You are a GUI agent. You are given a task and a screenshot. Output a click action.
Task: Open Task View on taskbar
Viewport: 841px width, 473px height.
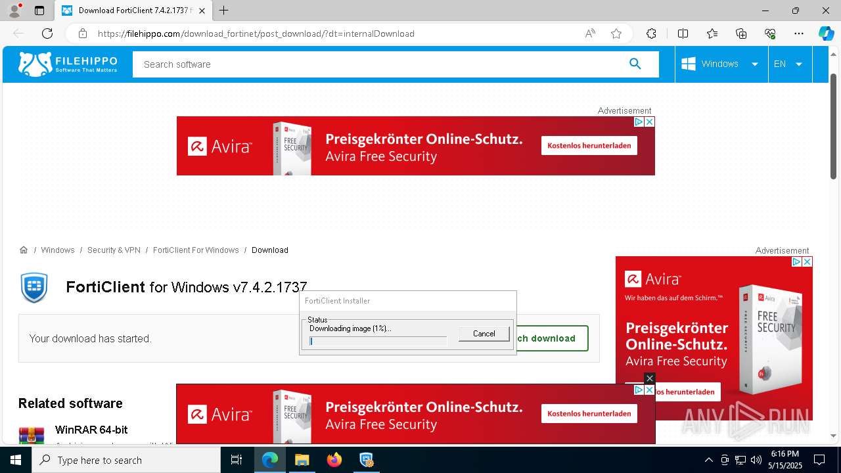pos(237,460)
